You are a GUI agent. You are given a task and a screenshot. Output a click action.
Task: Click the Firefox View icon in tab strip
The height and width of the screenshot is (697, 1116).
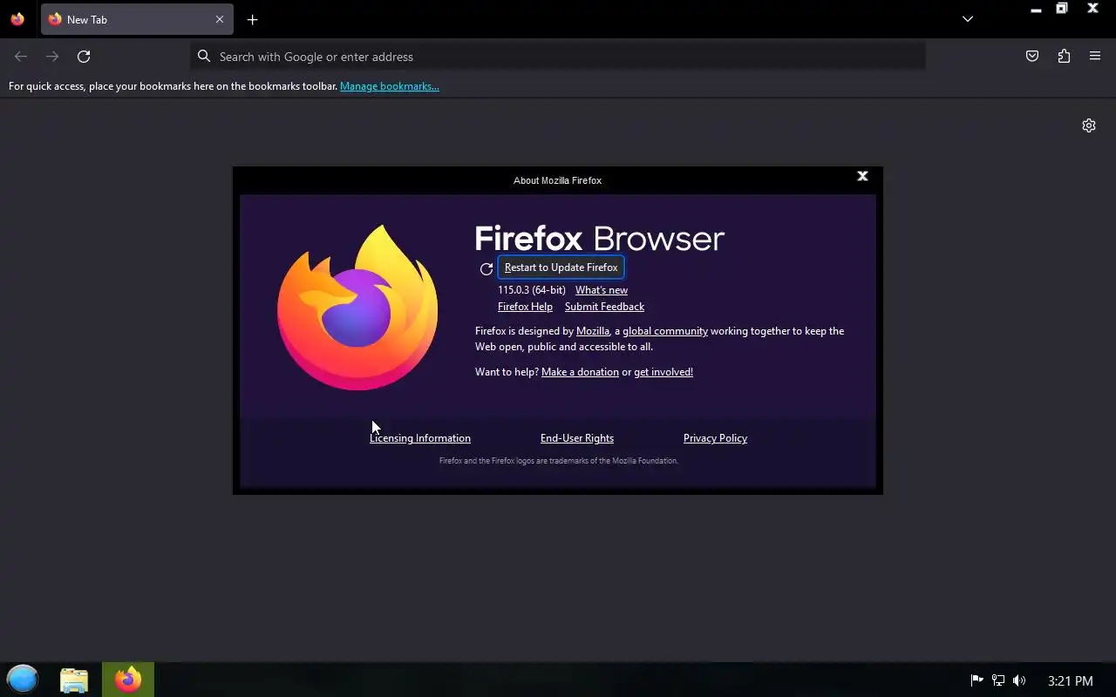(x=17, y=19)
